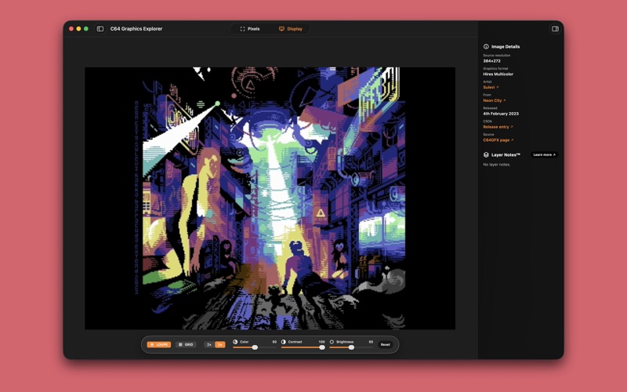The image size is (627, 392).
Task: Switch to the Display tab
Action: pyautogui.click(x=291, y=29)
